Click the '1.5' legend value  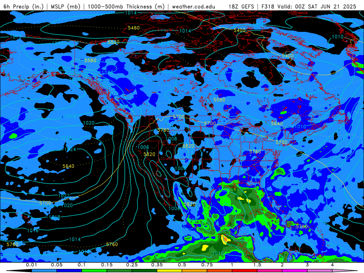coord(257,265)
